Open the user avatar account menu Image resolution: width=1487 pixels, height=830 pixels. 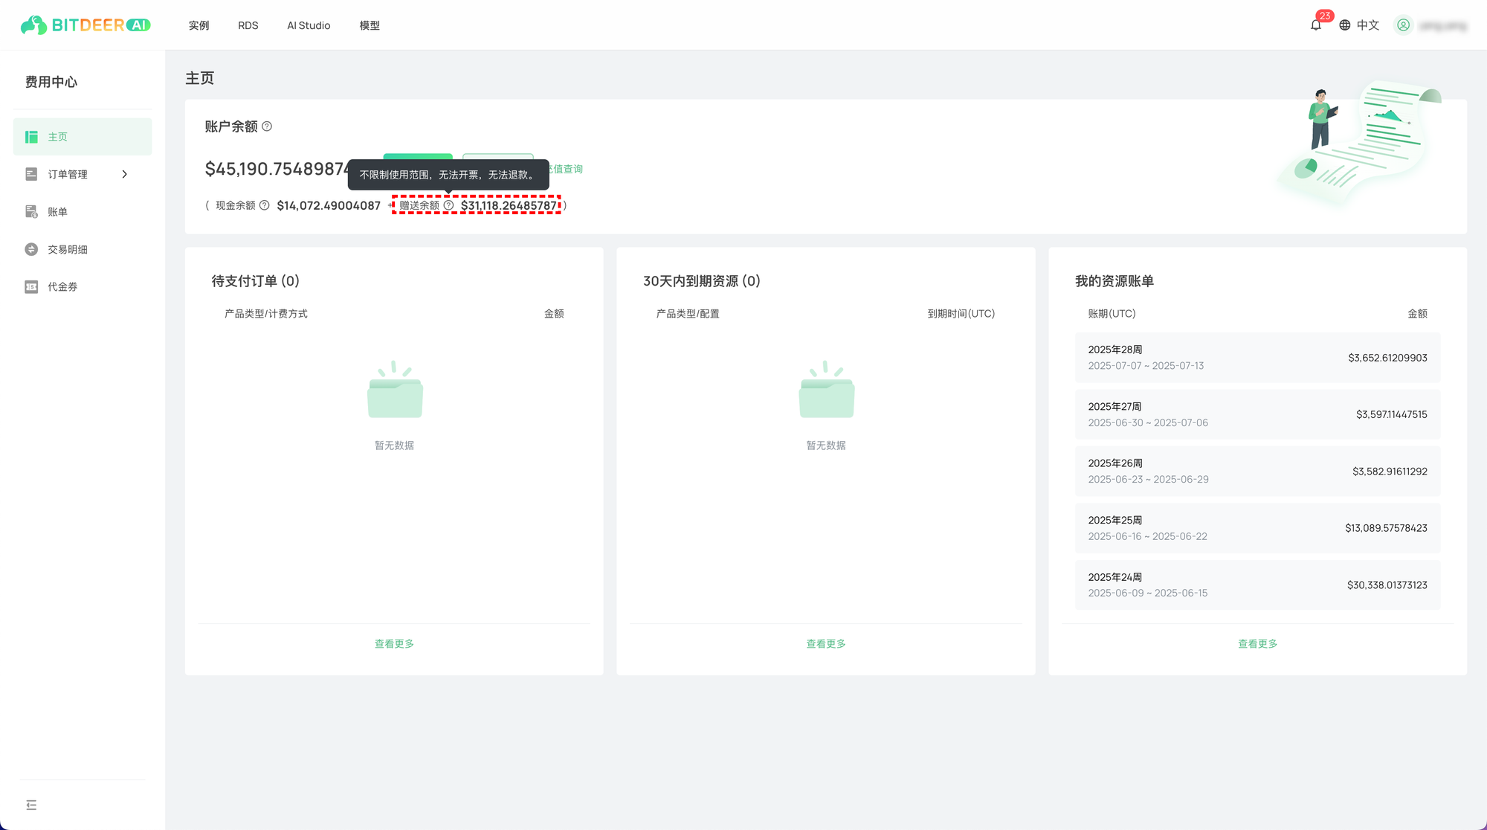coord(1403,25)
